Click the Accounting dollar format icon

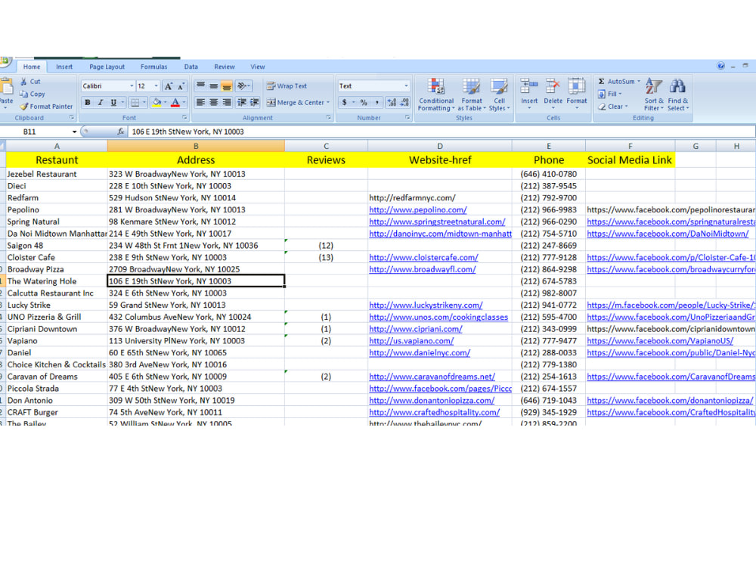pos(344,102)
